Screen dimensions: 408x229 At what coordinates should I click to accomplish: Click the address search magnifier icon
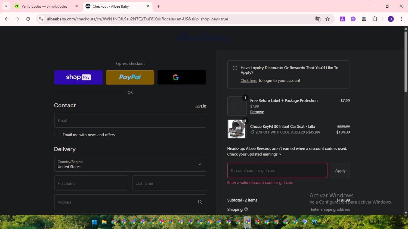200,202
